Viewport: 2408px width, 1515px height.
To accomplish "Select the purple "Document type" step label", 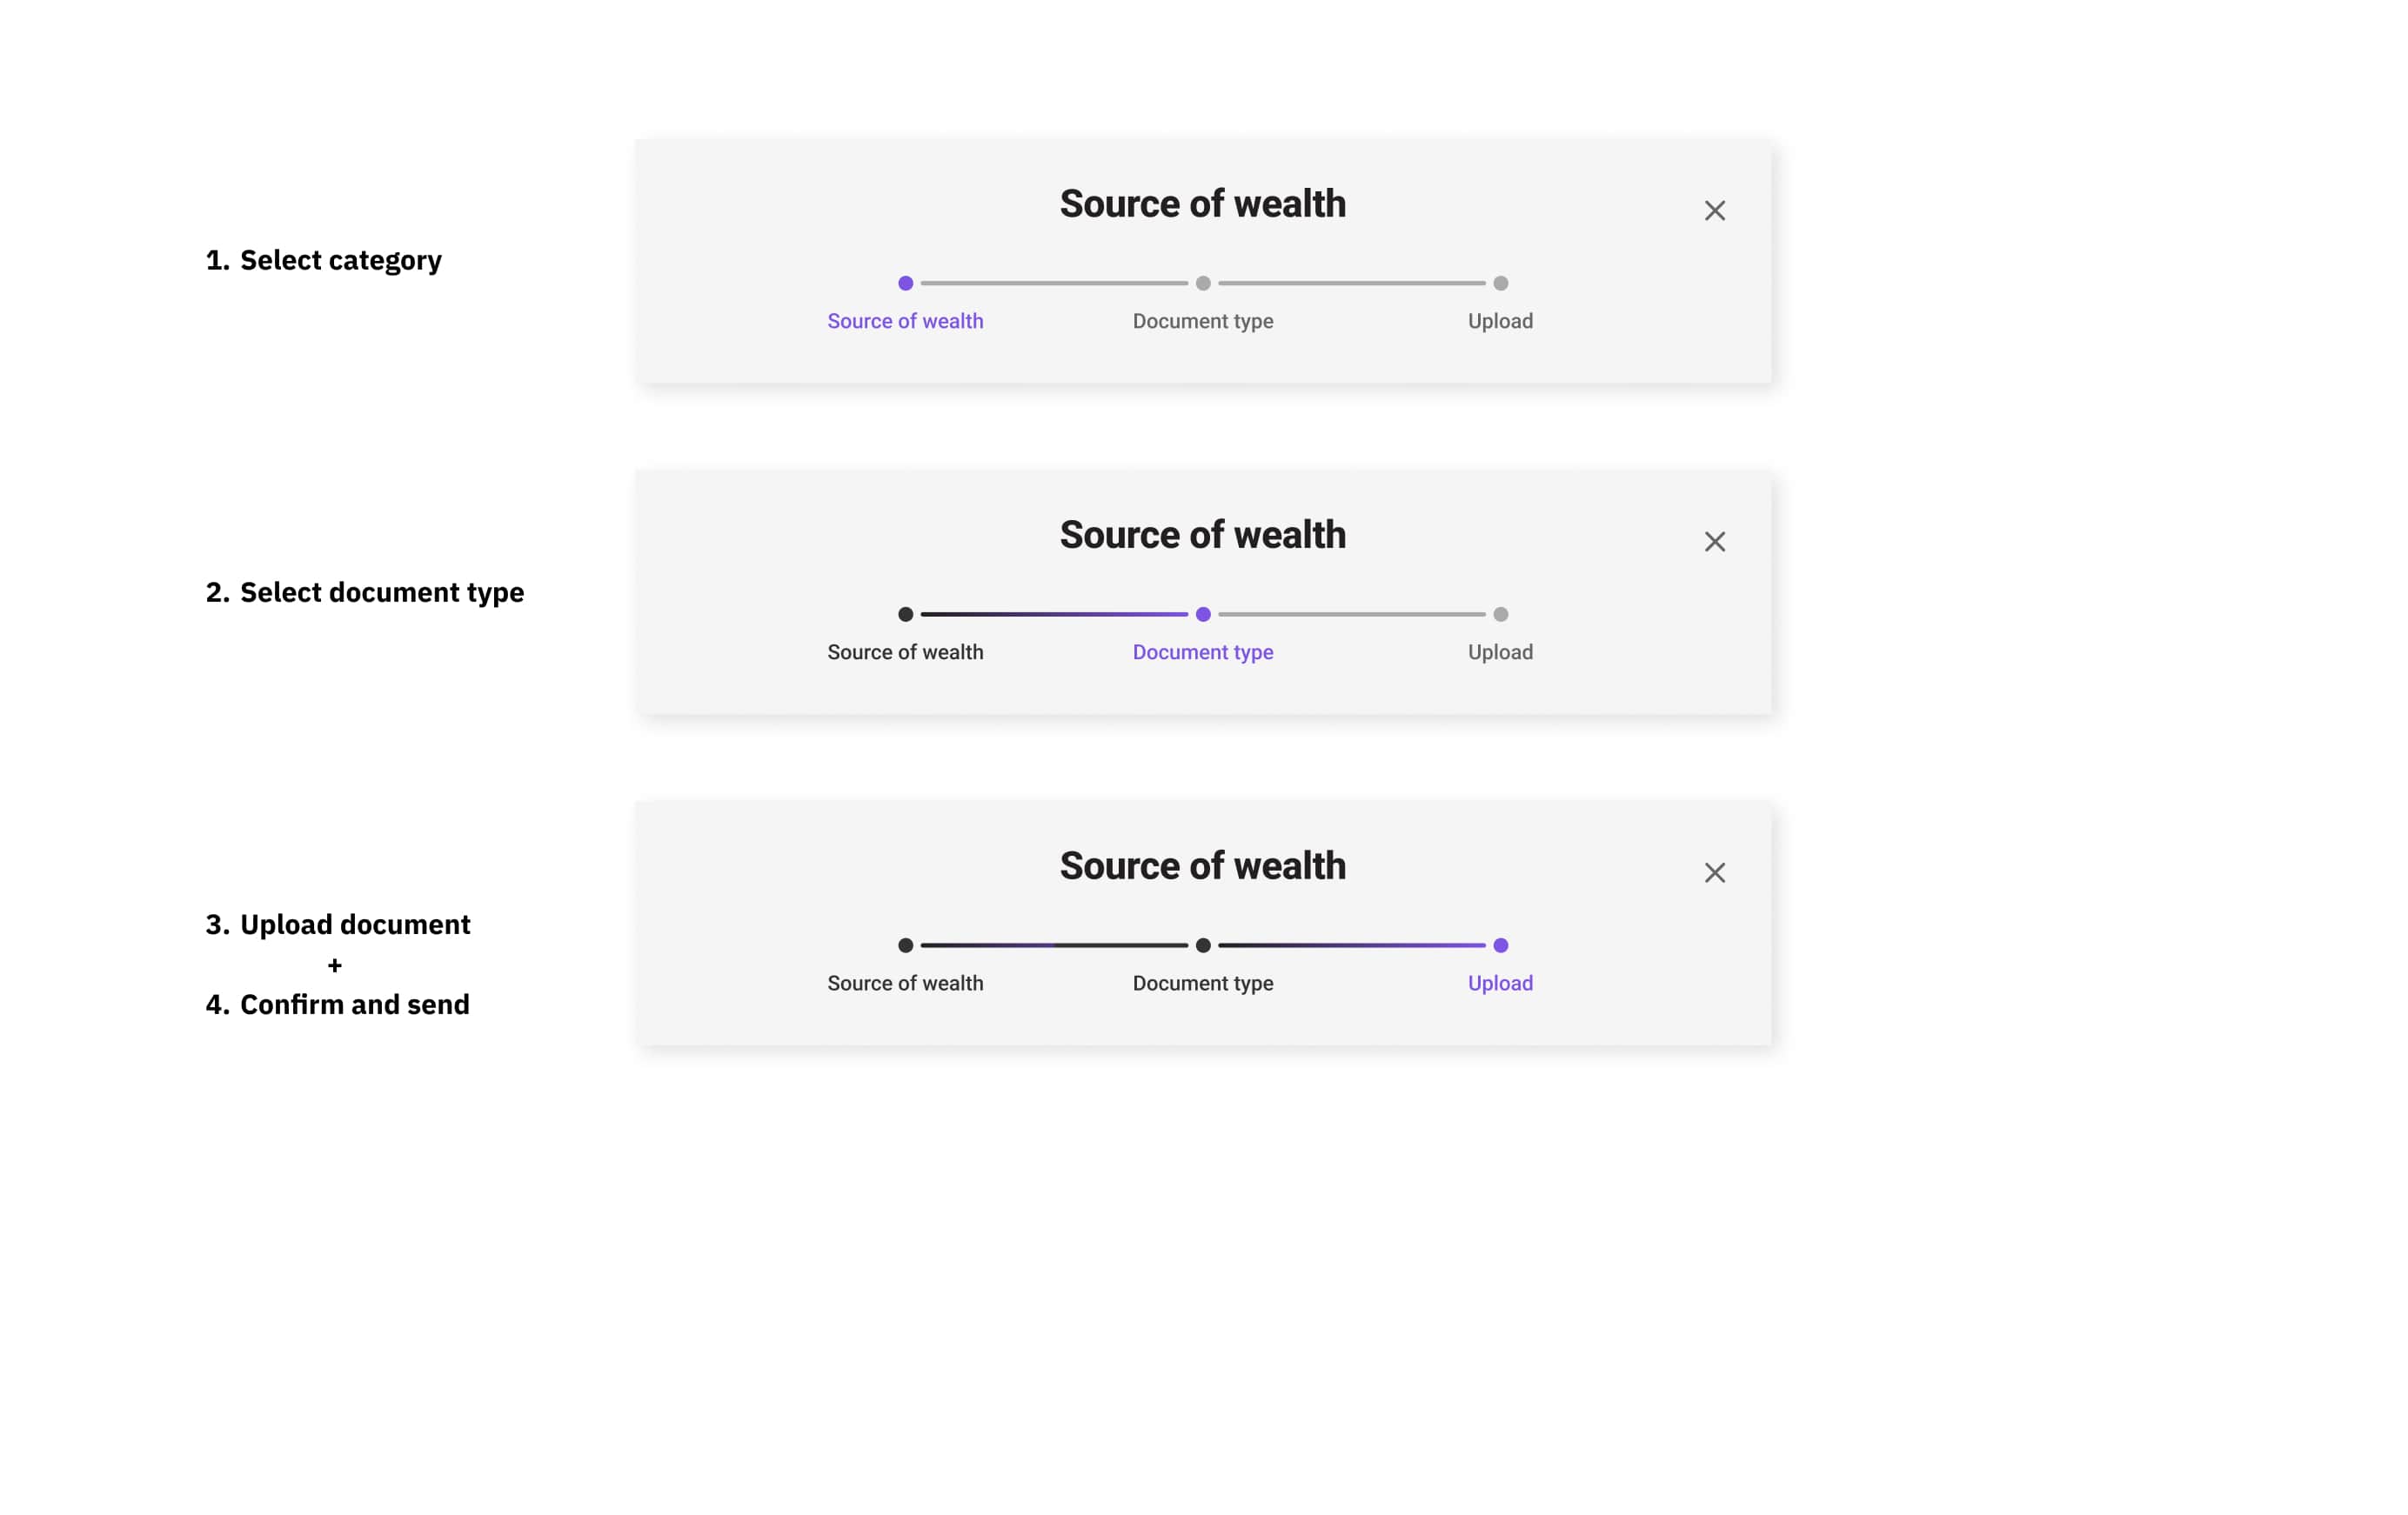I will pyautogui.click(x=1203, y=652).
